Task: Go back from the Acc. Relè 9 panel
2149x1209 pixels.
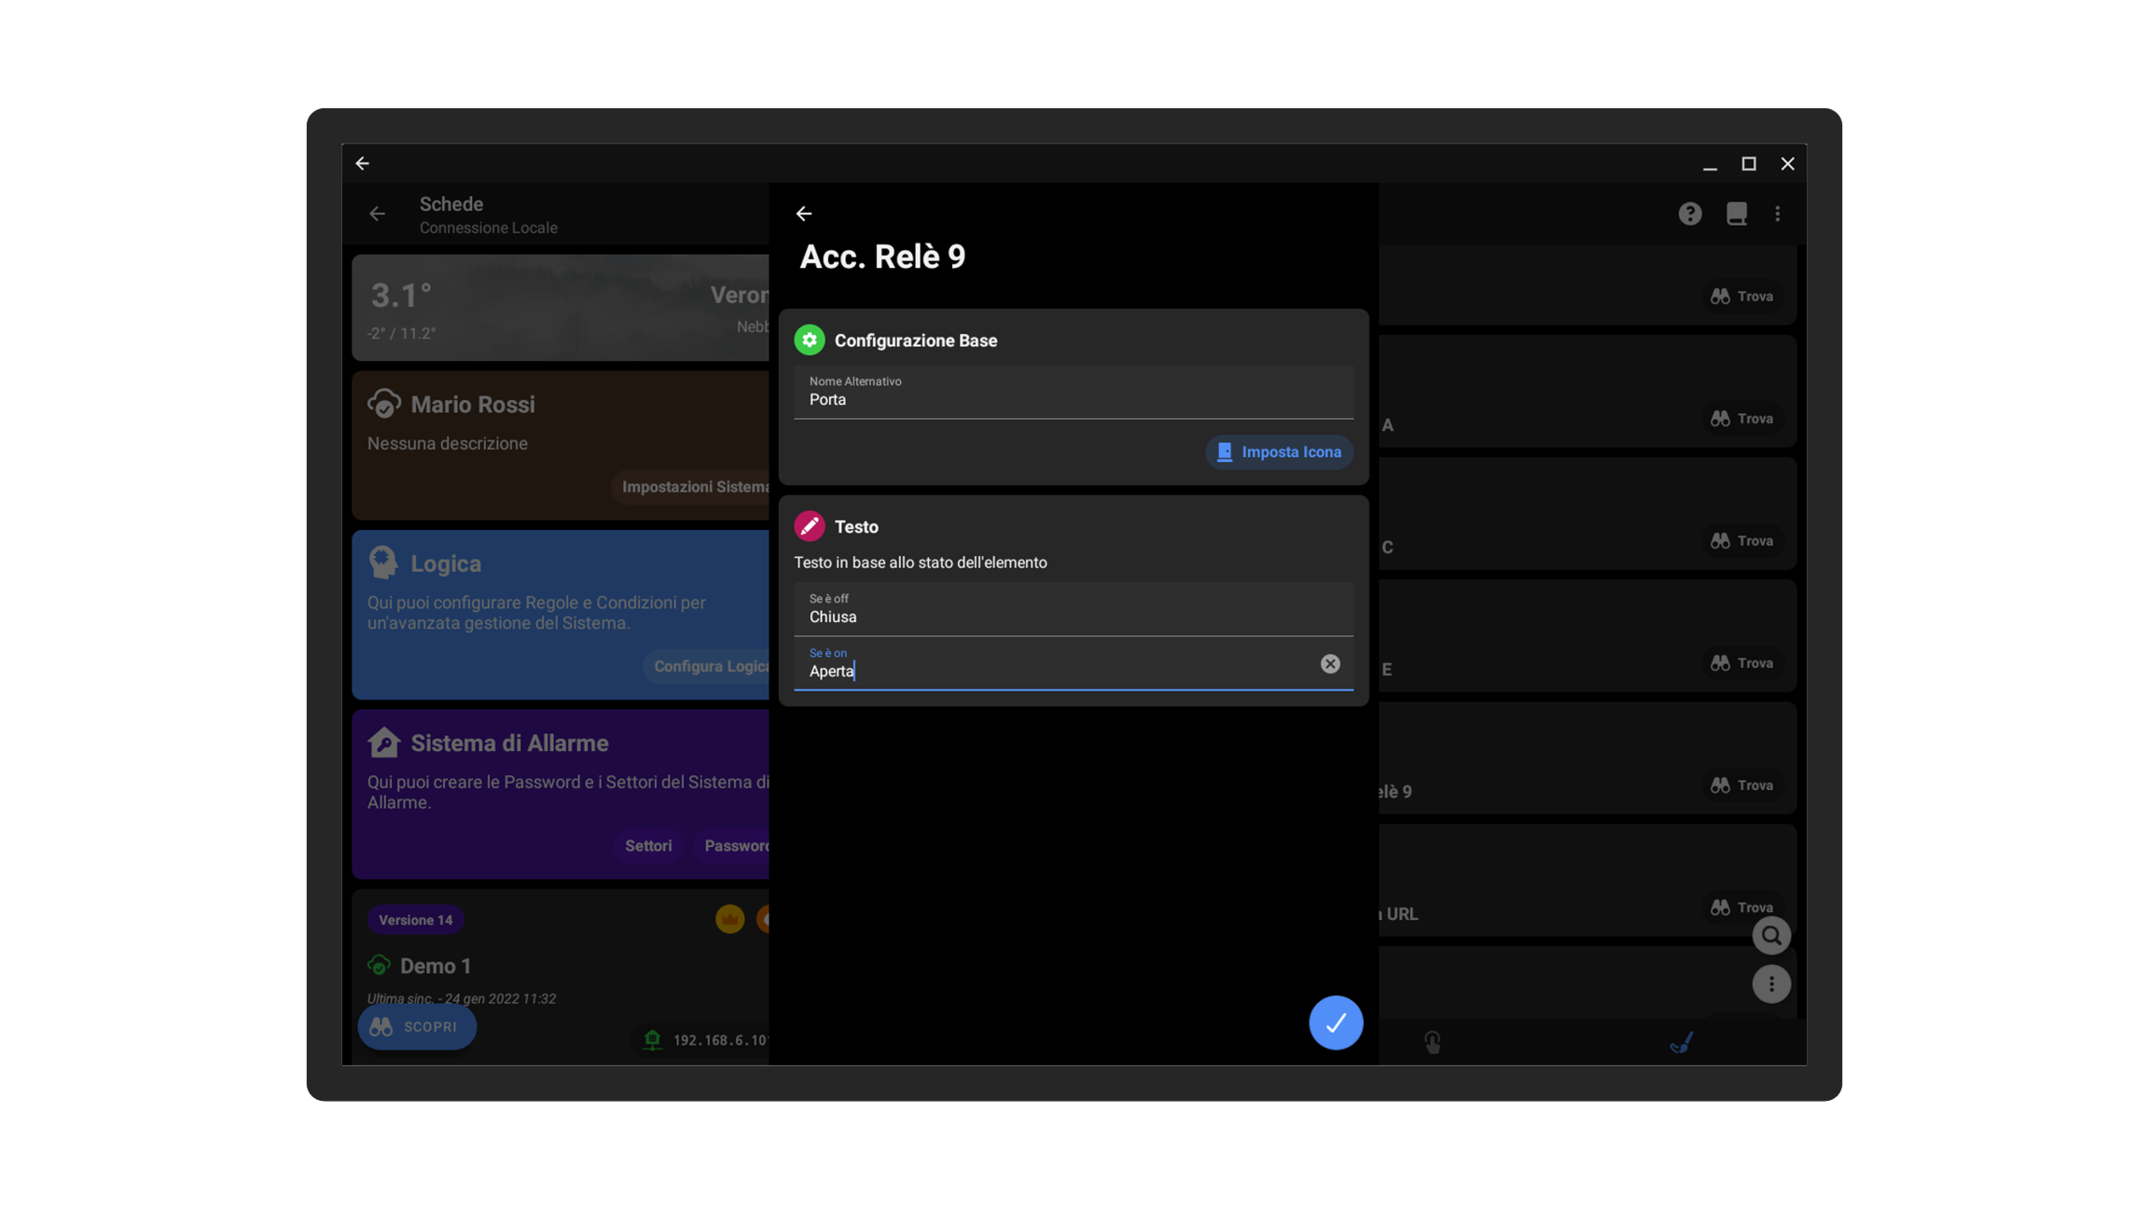Action: 804,214
